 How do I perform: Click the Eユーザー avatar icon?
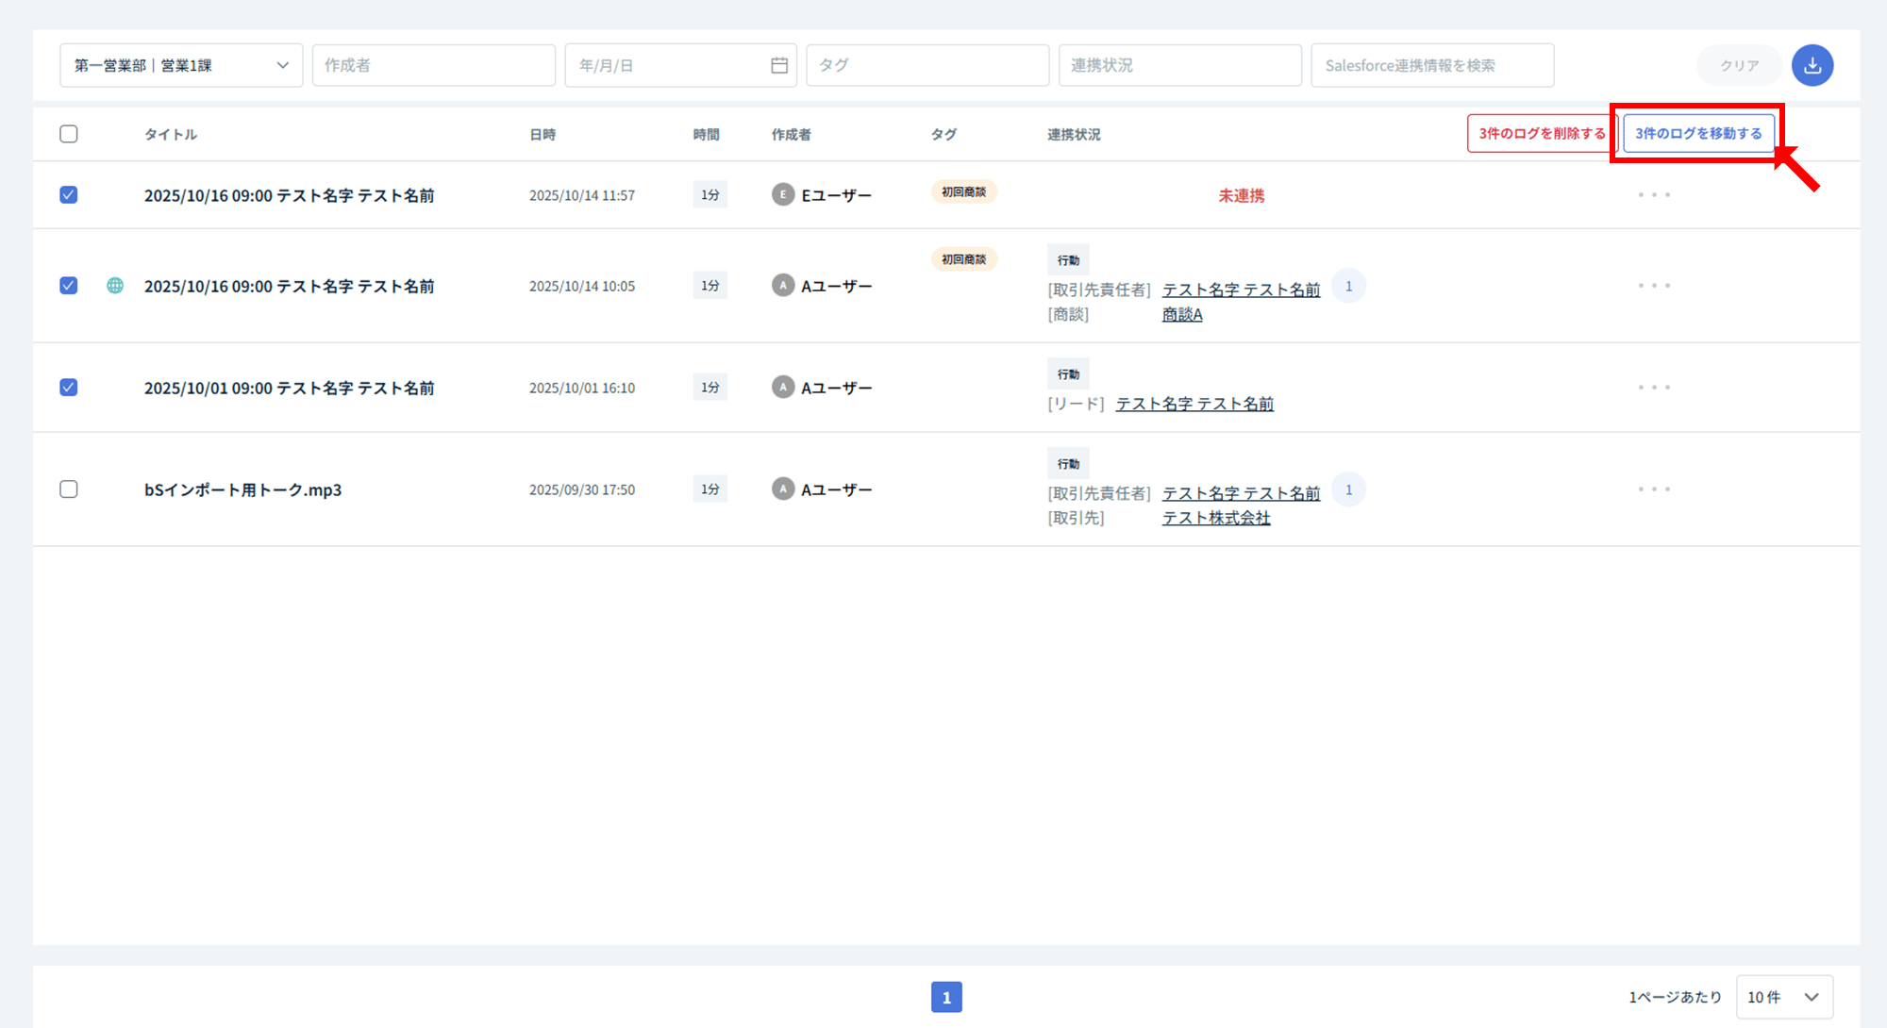pos(782,195)
